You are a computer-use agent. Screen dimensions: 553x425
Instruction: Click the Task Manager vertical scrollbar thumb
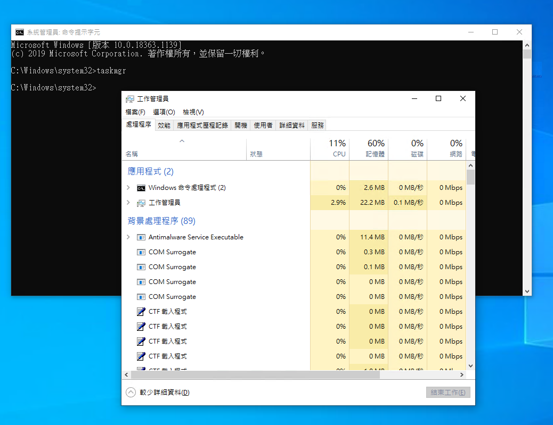click(470, 177)
